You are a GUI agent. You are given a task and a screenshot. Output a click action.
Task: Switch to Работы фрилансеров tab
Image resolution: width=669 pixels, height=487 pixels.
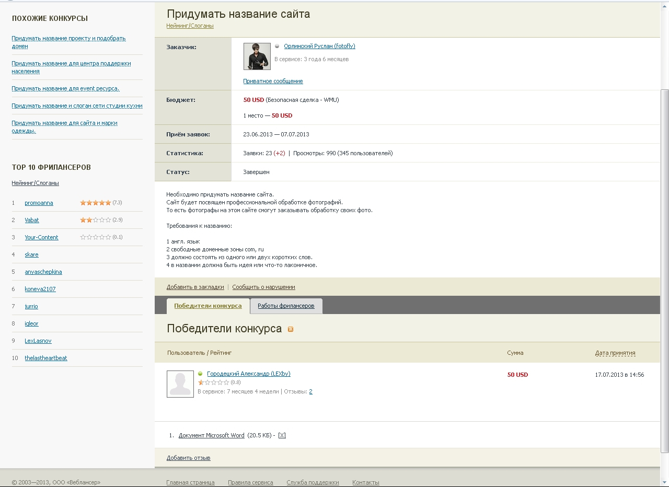[x=286, y=306]
